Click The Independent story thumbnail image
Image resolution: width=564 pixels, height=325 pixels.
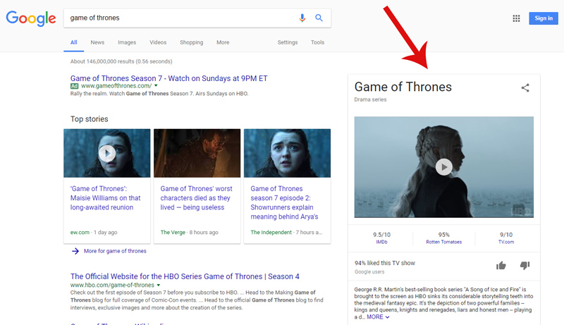[x=288, y=153]
